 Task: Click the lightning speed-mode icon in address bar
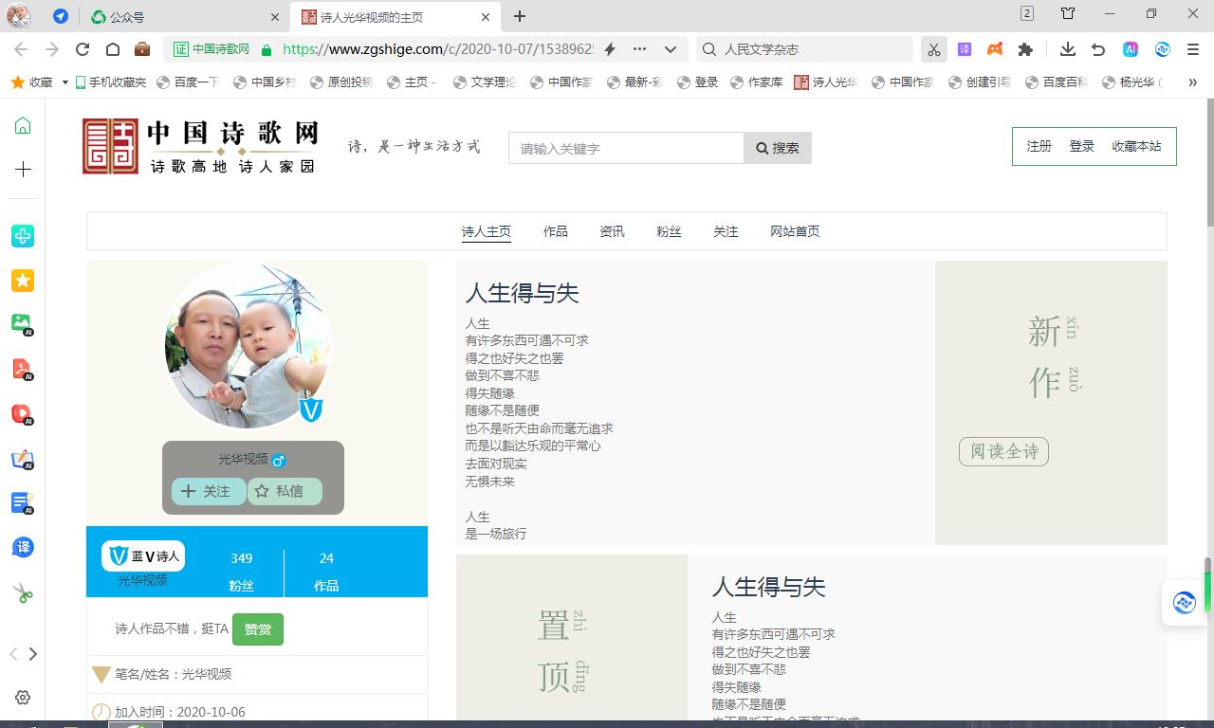tap(610, 49)
